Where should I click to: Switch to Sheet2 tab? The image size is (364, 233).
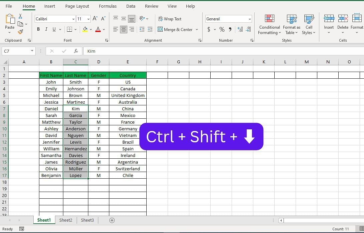coord(66,220)
